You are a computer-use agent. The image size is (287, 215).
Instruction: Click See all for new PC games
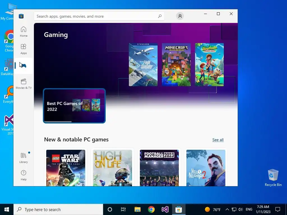218,140
